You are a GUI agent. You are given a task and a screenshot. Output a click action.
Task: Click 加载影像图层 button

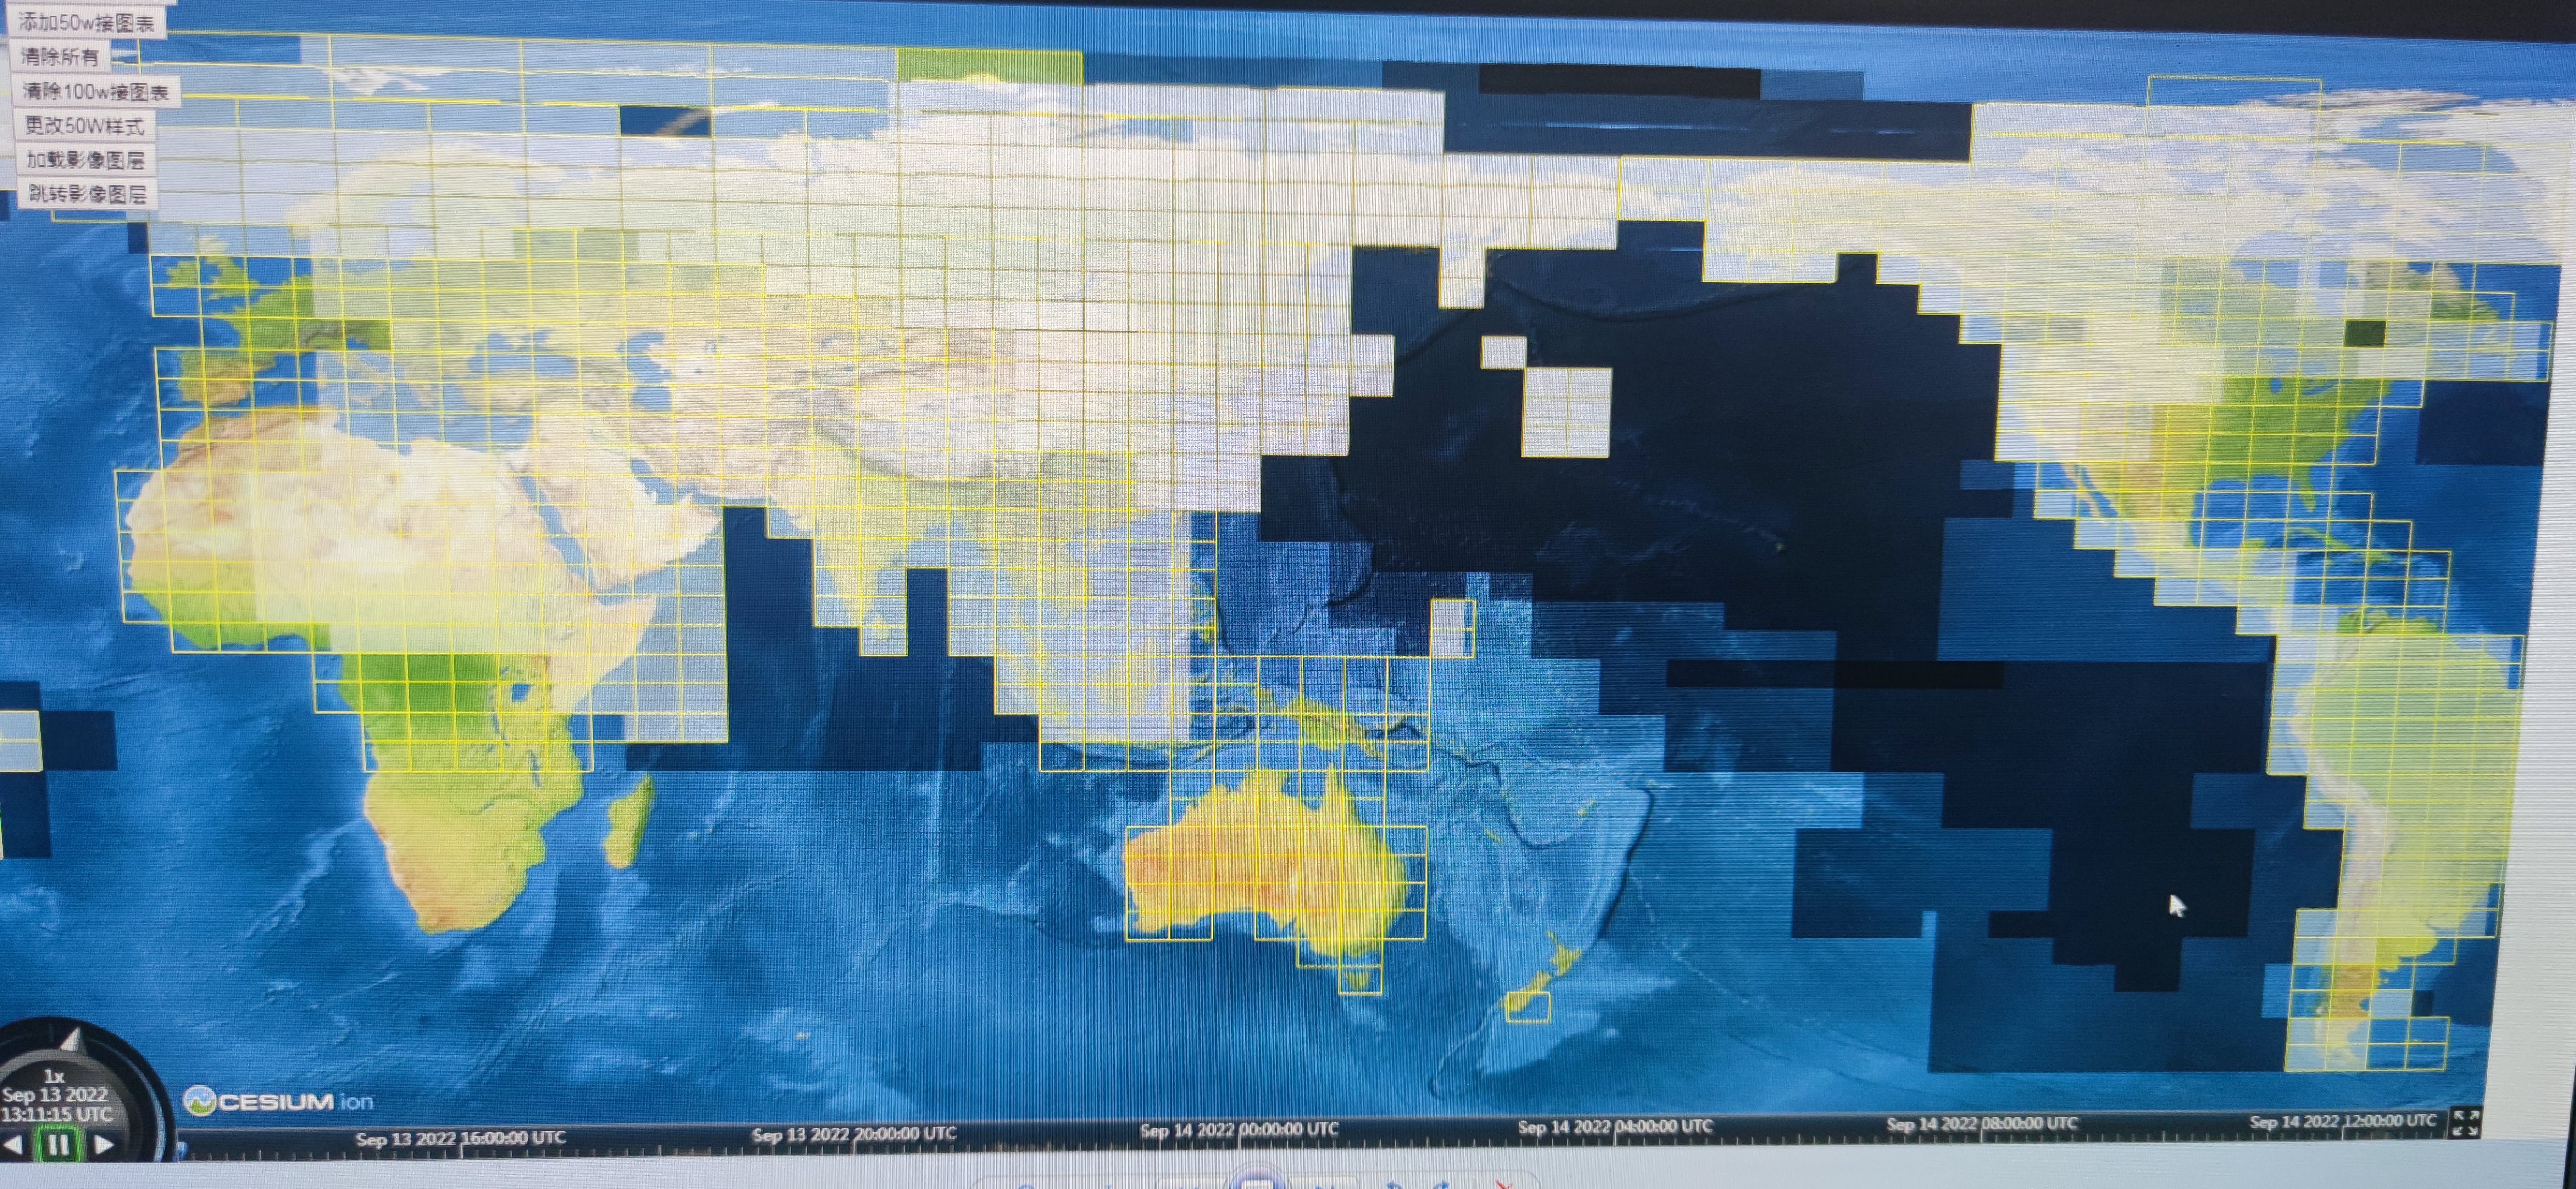pos(86,160)
